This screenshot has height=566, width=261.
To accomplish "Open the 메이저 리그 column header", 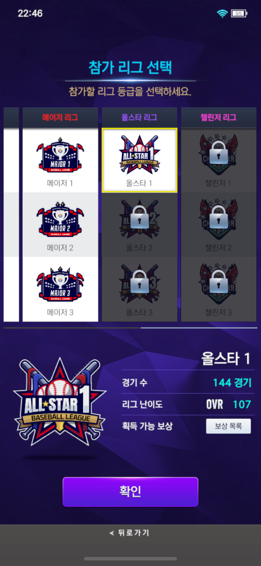I will pos(60,117).
